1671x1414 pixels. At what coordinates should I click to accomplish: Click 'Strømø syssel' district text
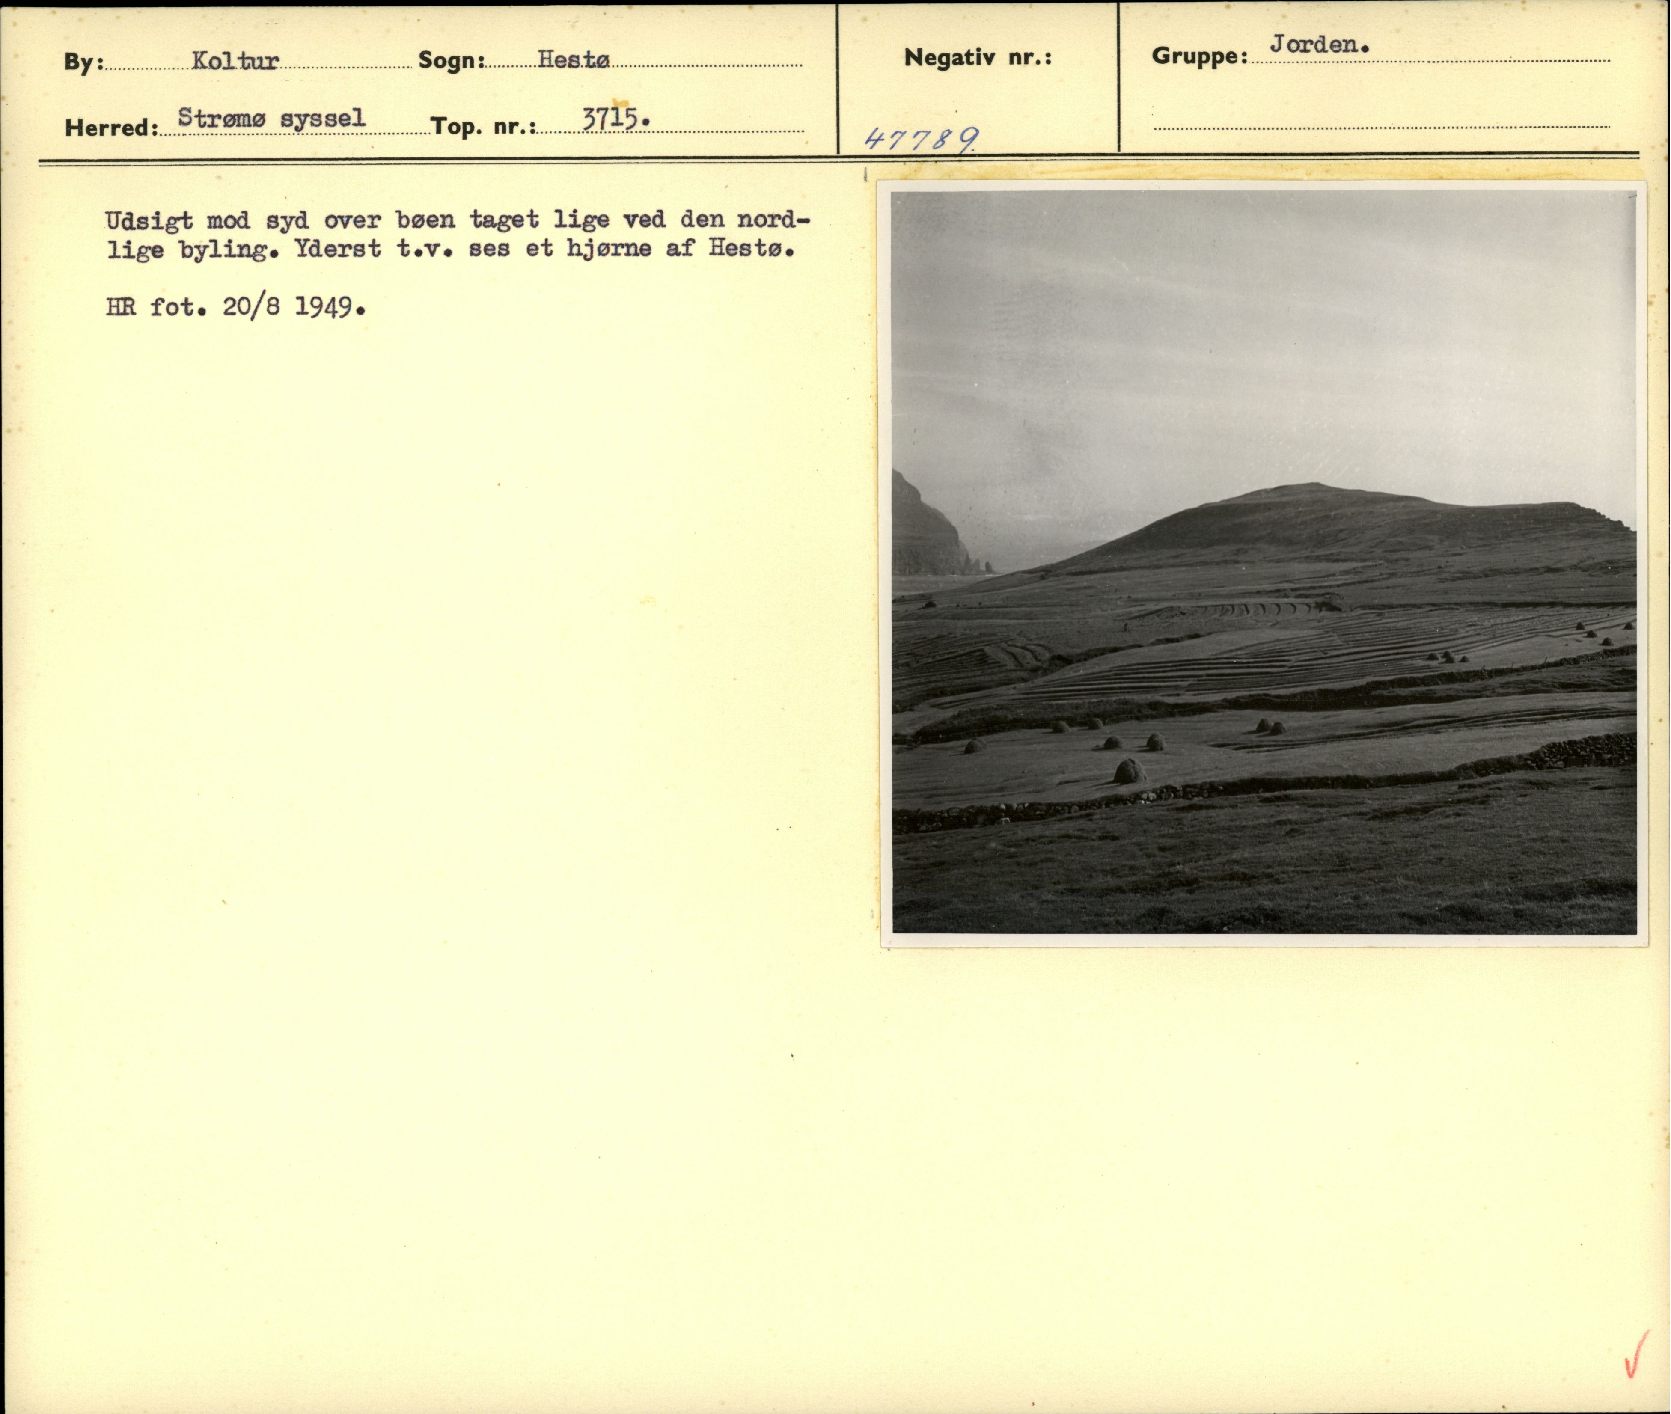pos(271,119)
